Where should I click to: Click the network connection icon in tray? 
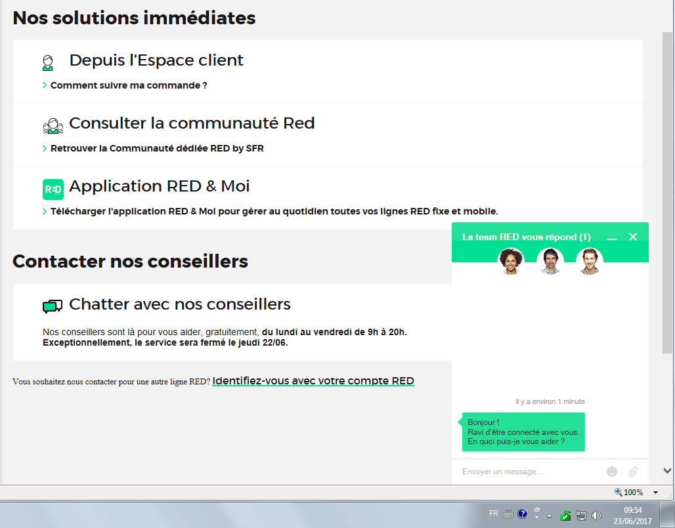point(581,515)
